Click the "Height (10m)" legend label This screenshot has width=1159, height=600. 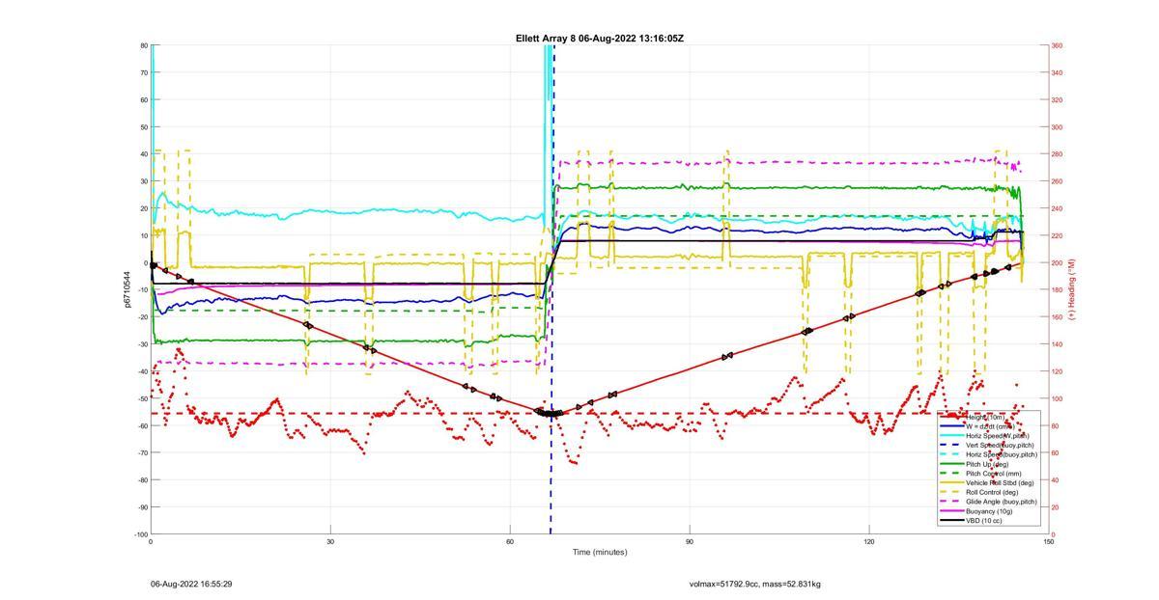point(984,417)
